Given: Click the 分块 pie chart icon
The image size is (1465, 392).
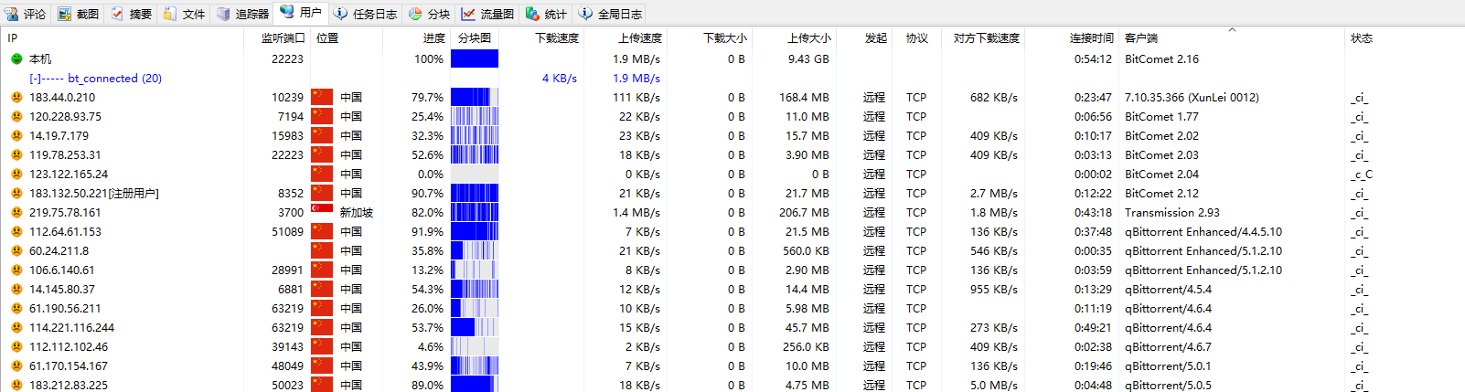Looking at the screenshot, I should 415,14.
